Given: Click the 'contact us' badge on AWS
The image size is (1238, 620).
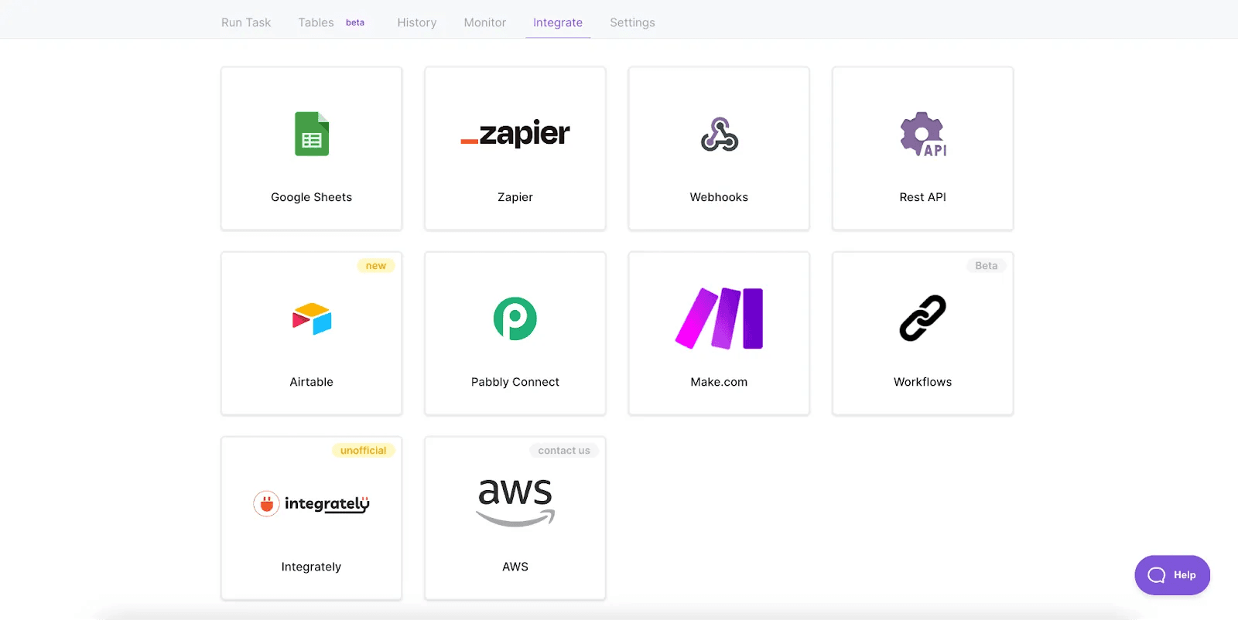Looking at the screenshot, I should point(564,451).
